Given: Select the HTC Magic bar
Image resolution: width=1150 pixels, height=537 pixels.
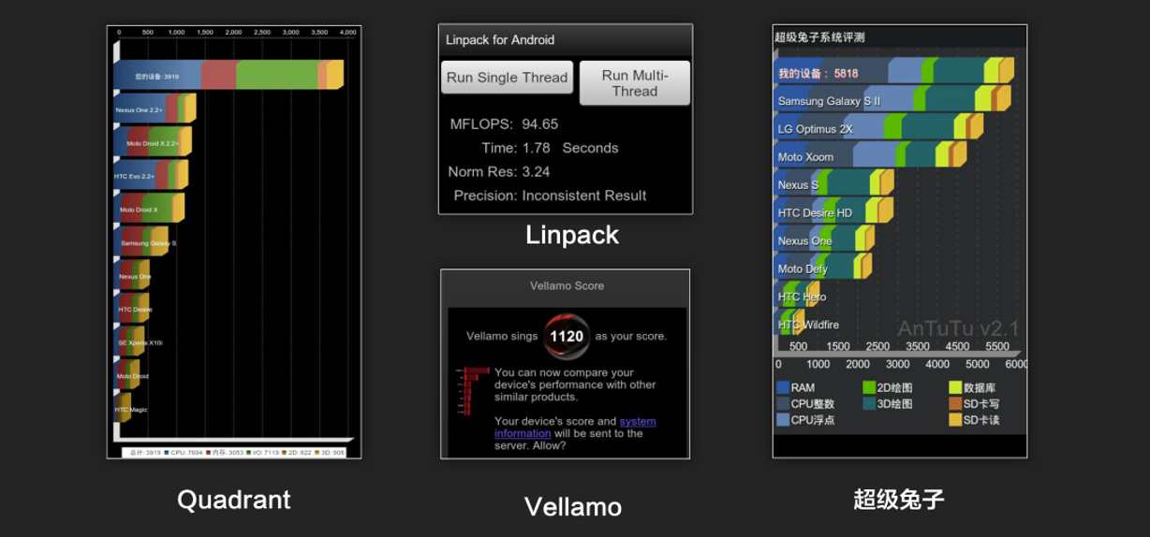Looking at the screenshot, I should (122, 409).
